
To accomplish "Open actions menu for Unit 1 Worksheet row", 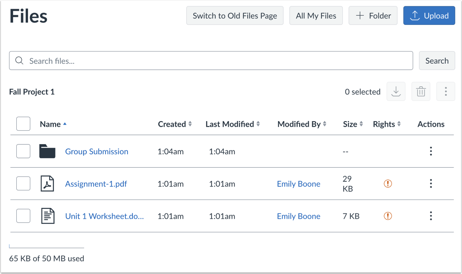I will [431, 216].
